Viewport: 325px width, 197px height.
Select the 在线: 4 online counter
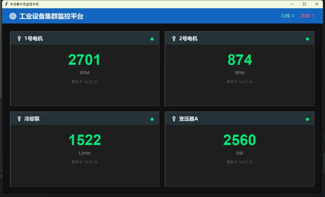click(x=287, y=16)
